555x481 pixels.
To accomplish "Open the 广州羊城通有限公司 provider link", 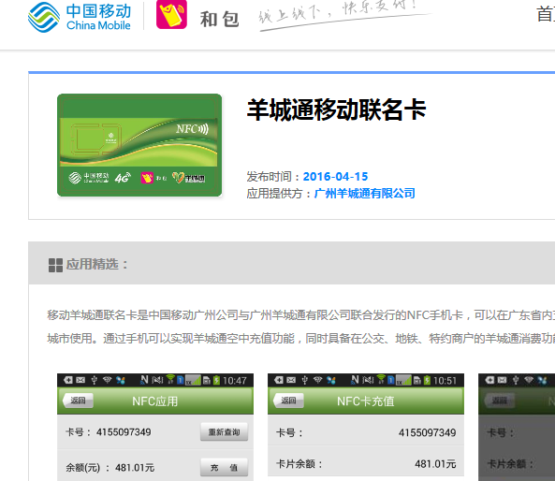I will [x=365, y=194].
